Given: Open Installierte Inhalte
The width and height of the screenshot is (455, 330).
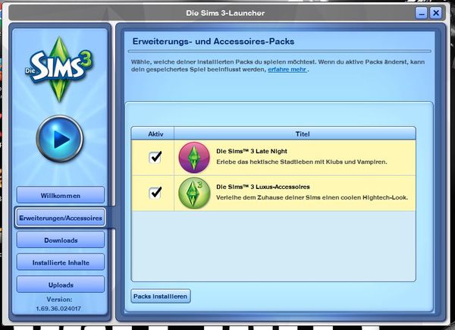Looking at the screenshot, I should [x=61, y=262].
